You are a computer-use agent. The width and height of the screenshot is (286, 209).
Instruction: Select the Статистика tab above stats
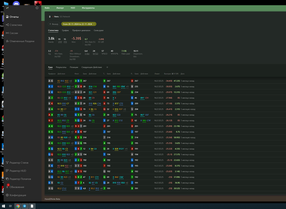53,31
